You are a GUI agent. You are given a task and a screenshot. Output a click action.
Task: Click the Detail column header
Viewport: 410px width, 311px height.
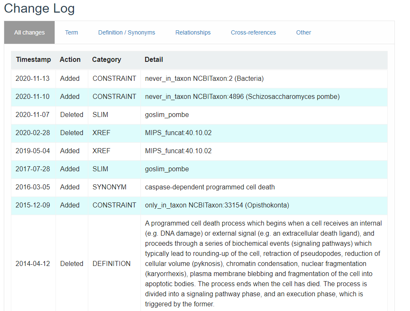coord(154,60)
